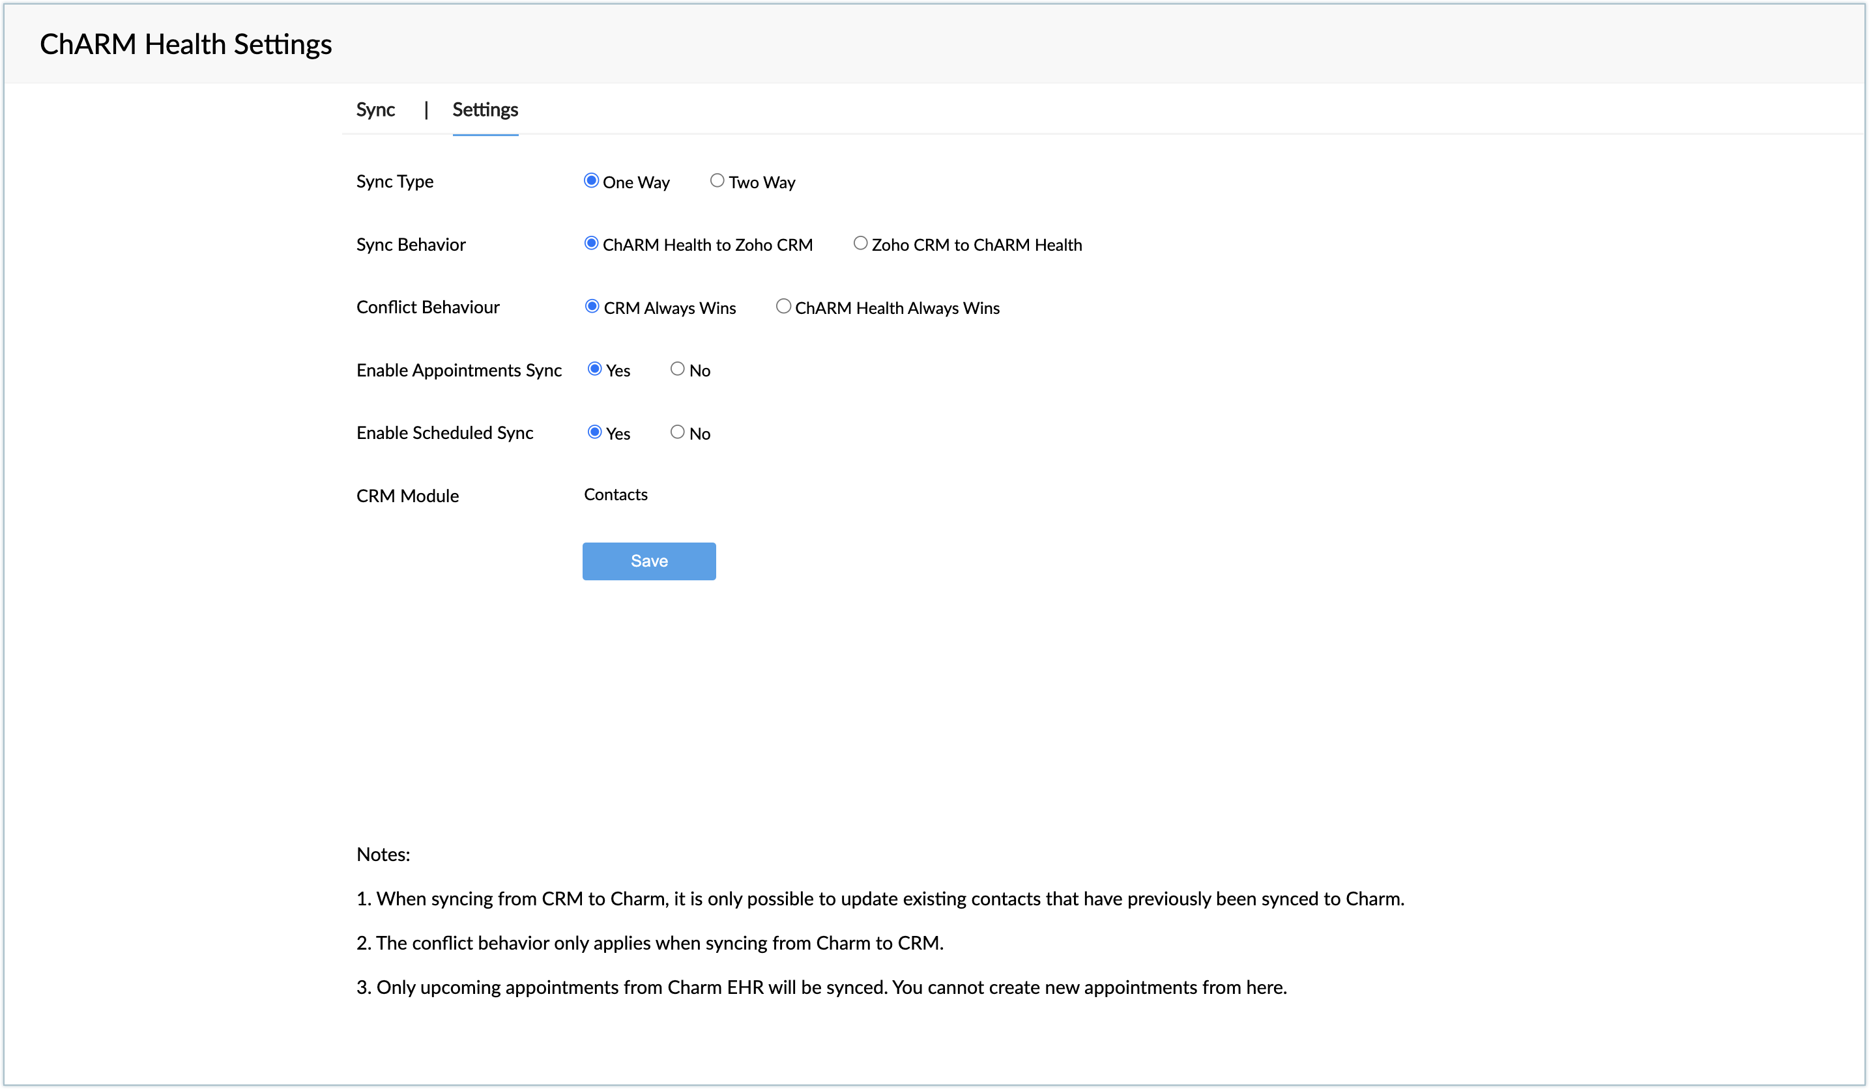The width and height of the screenshot is (1869, 1089).
Task: Open the Settings tab
Action: click(x=485, y=109)
